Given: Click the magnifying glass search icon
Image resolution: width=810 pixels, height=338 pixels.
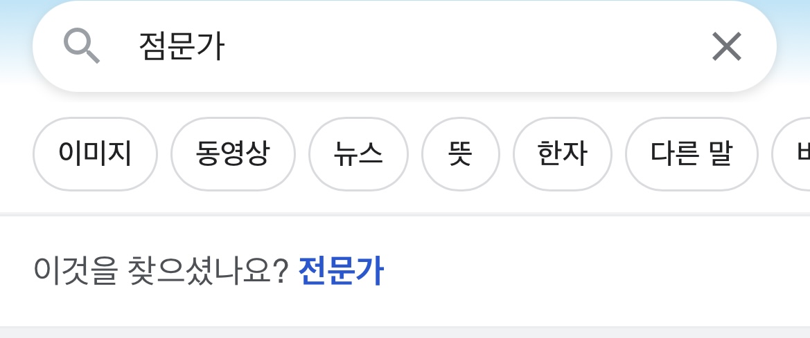Looking at the screenshot, I should [82, 46].
